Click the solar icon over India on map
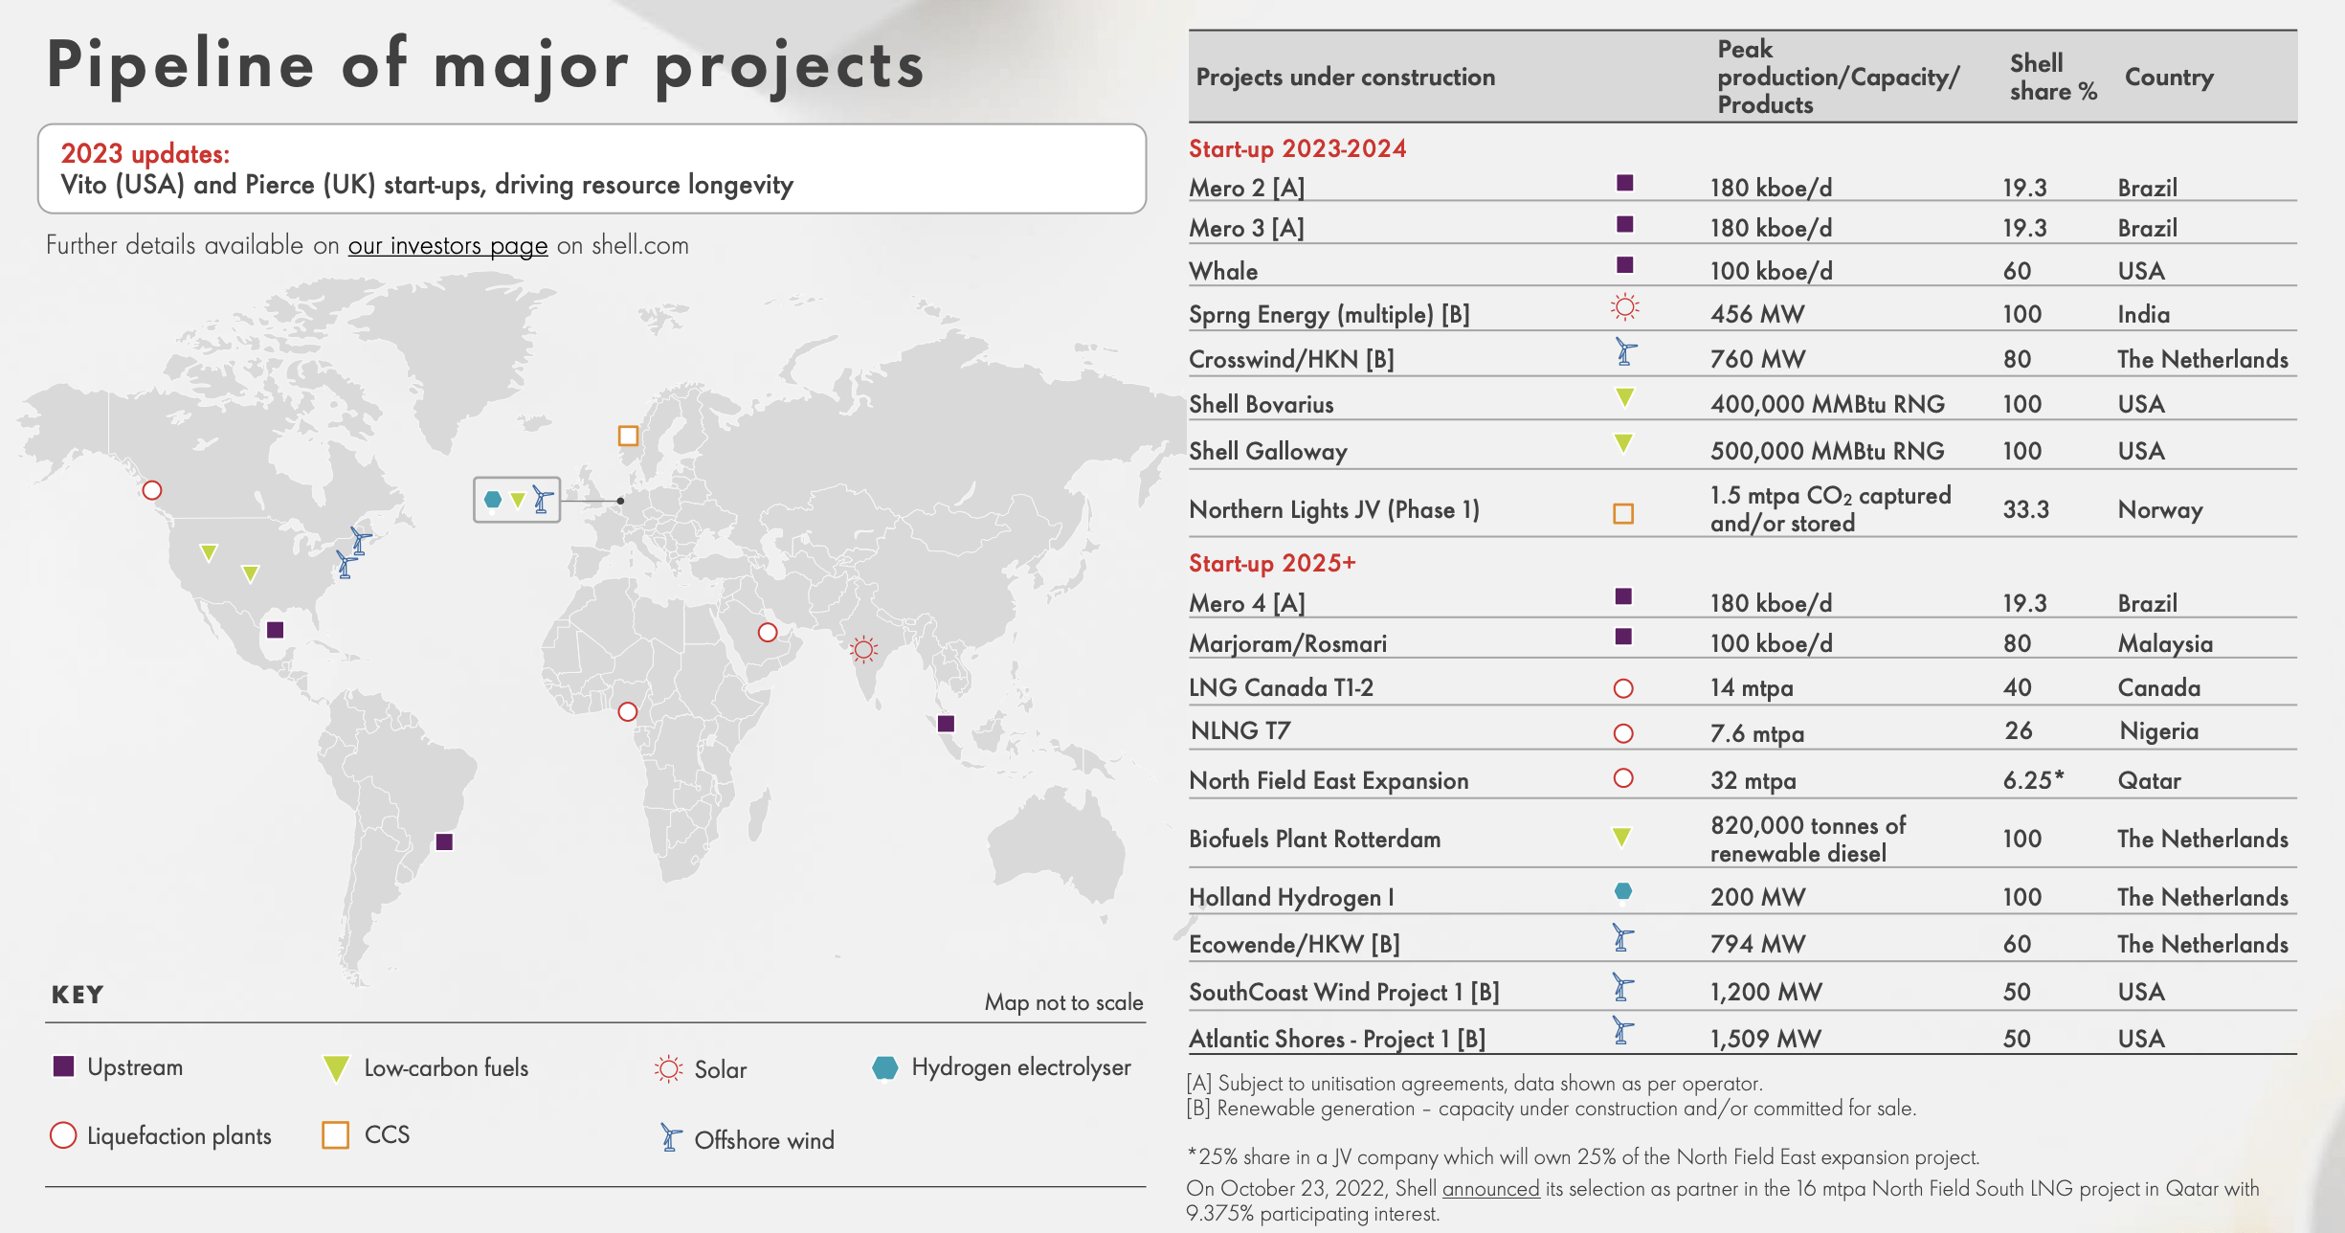Viewport: 2345px width, 1233px height. [863, 650]
